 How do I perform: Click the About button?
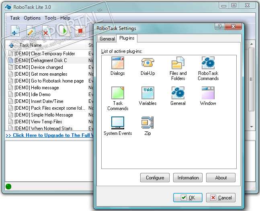click(x=221, y=178)
